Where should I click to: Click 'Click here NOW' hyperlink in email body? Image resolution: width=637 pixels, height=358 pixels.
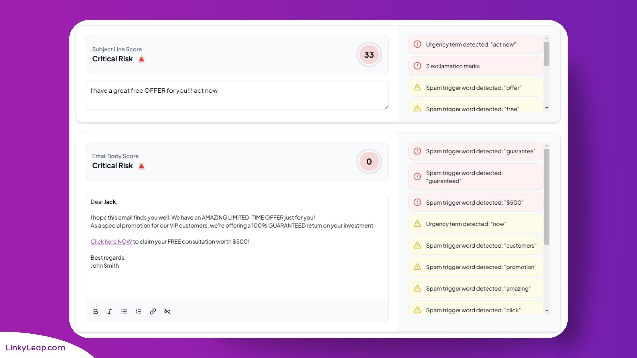click(x=111, y=241)
